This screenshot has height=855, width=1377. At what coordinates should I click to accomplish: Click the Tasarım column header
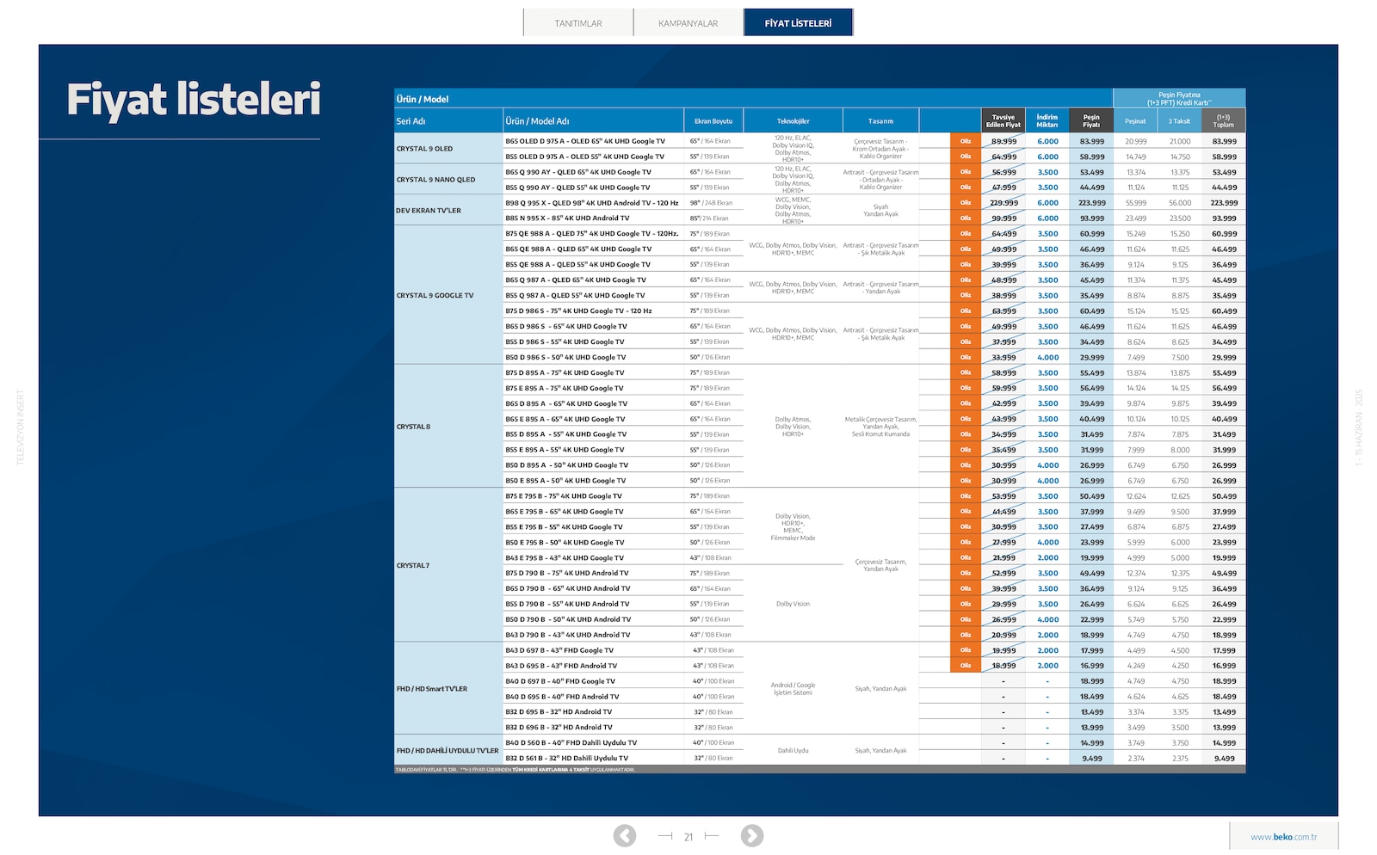coord(880,121)
